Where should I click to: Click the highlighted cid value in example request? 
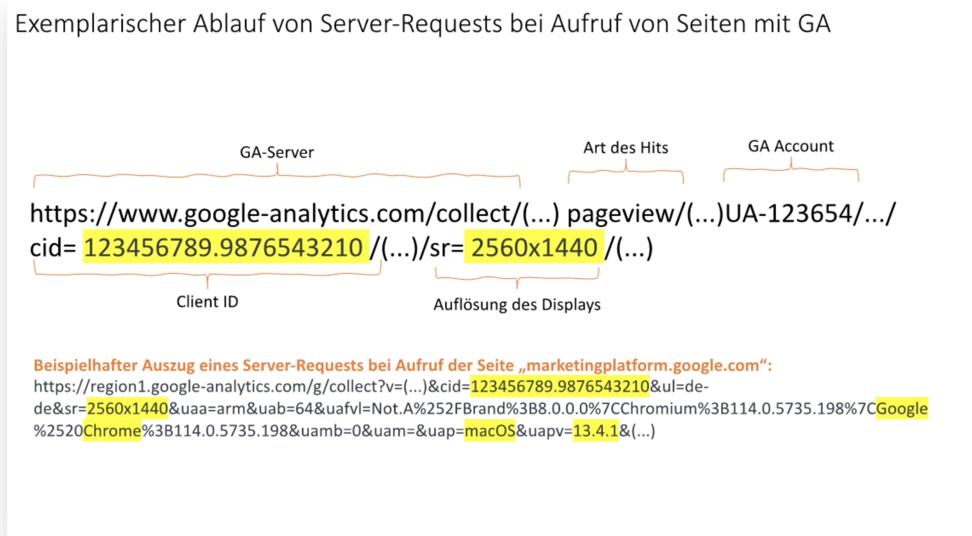[560, 386]
